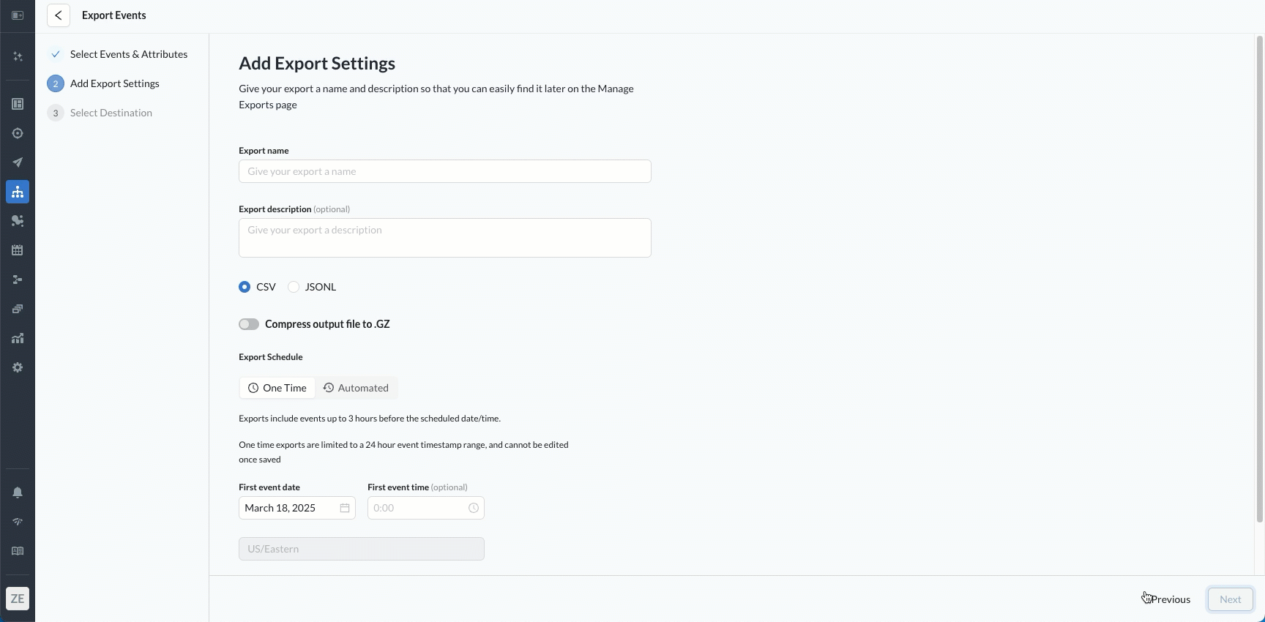Open the First event date picker
Viewport: 1265px width, 622px height.
(x=296, y=508)
